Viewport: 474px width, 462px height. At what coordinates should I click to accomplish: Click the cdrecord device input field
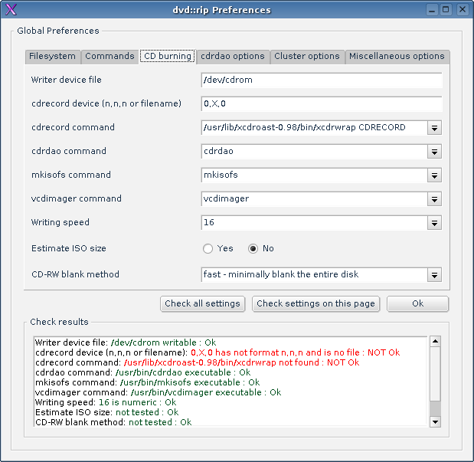pyautogui.click(x=322, y=103)
